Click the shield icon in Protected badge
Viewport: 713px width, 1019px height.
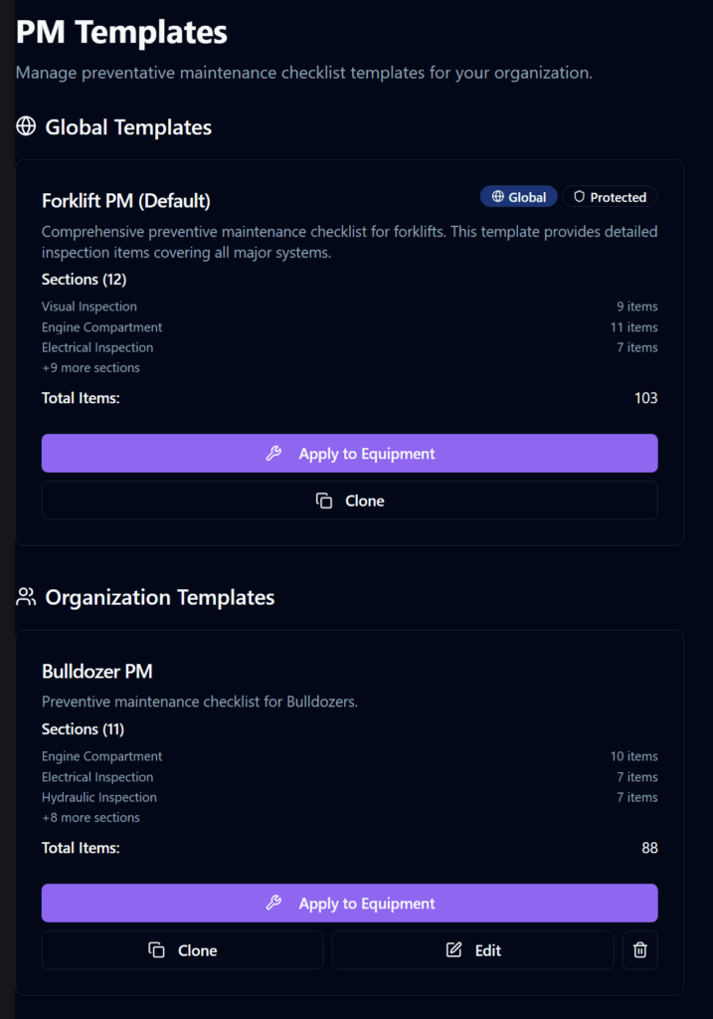click(x=579, y=197)
